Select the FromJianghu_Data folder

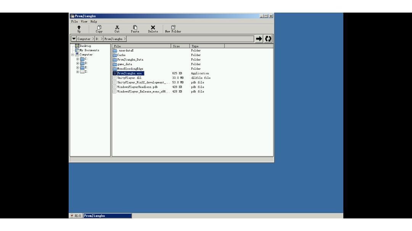click(130, 60)
